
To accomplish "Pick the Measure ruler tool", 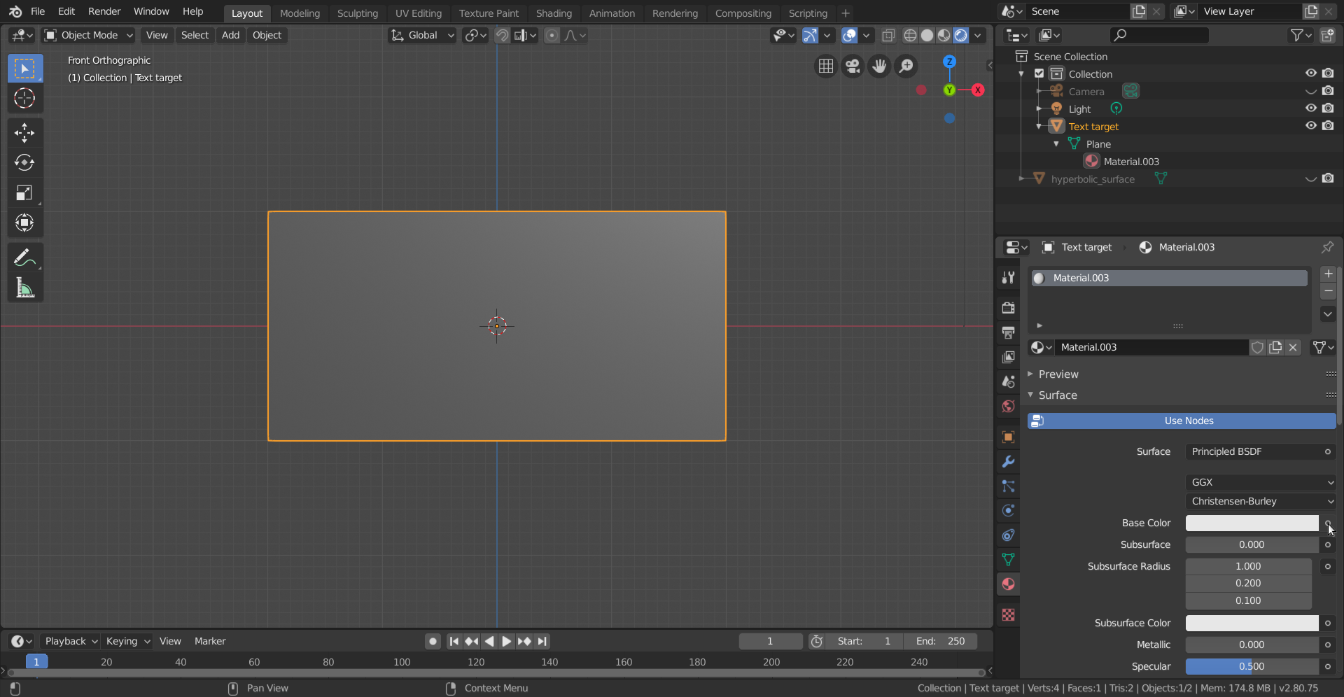I will coord(24,288).
